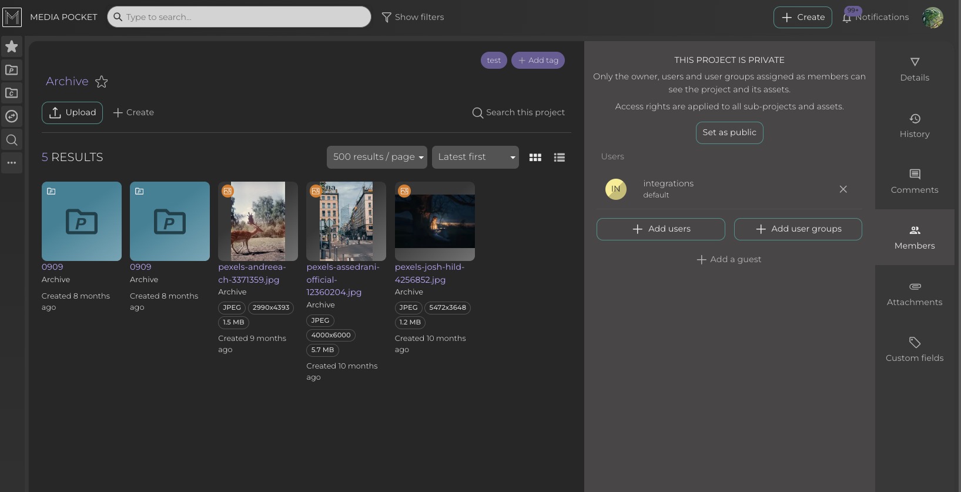This screenshot has width=961, height=492.
Task: Show filters next to search bar
Action: (413, 17)
